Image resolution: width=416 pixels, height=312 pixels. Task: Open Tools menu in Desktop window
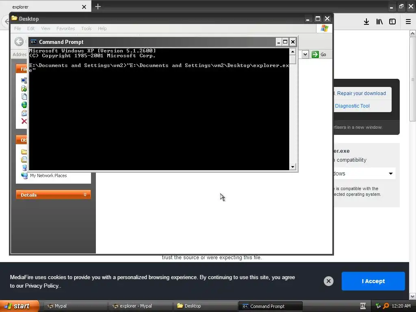click(x=86, y=28)
